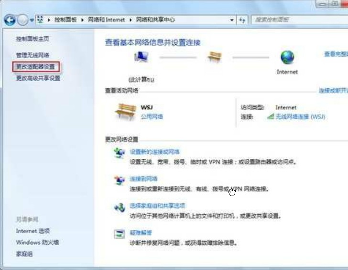Screen dimensions: 348x270
Task: Click the large WSJ bench network icon
Action: (x=126, y=112)
